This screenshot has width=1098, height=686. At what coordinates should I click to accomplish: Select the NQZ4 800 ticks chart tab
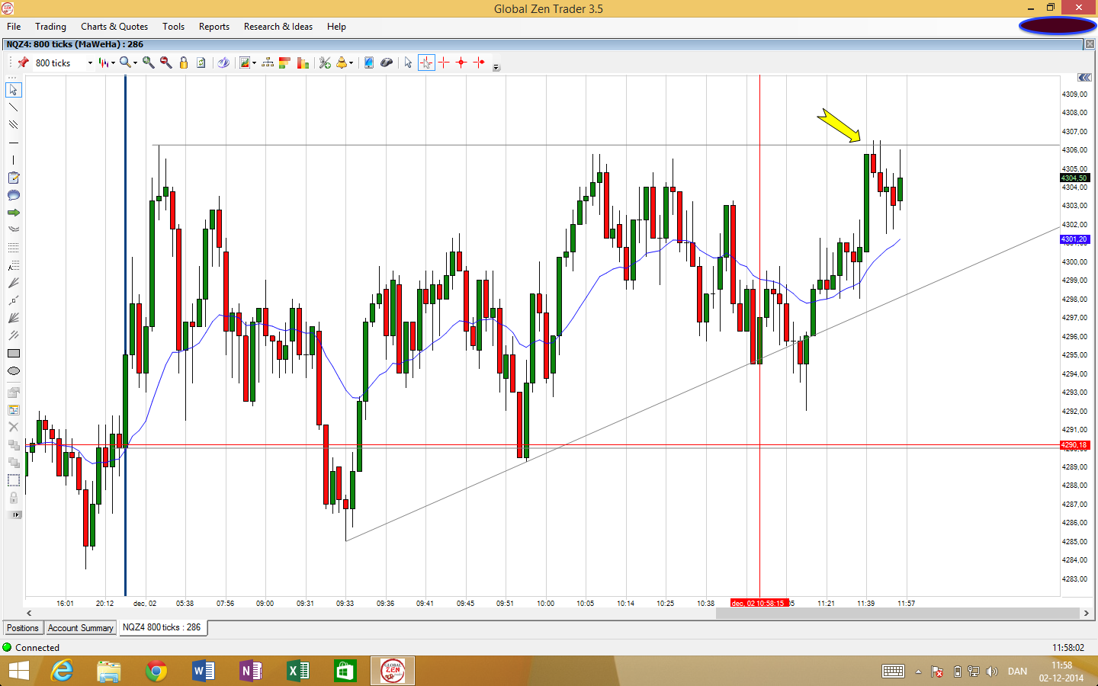(162, 627)
